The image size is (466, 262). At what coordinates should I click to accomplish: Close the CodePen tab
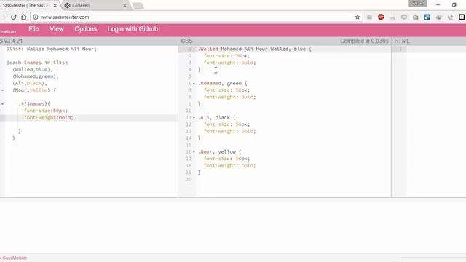point(125,5)
